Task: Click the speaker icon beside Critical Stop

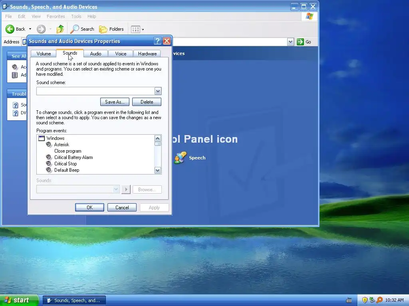Action: (x=49, y=164)
